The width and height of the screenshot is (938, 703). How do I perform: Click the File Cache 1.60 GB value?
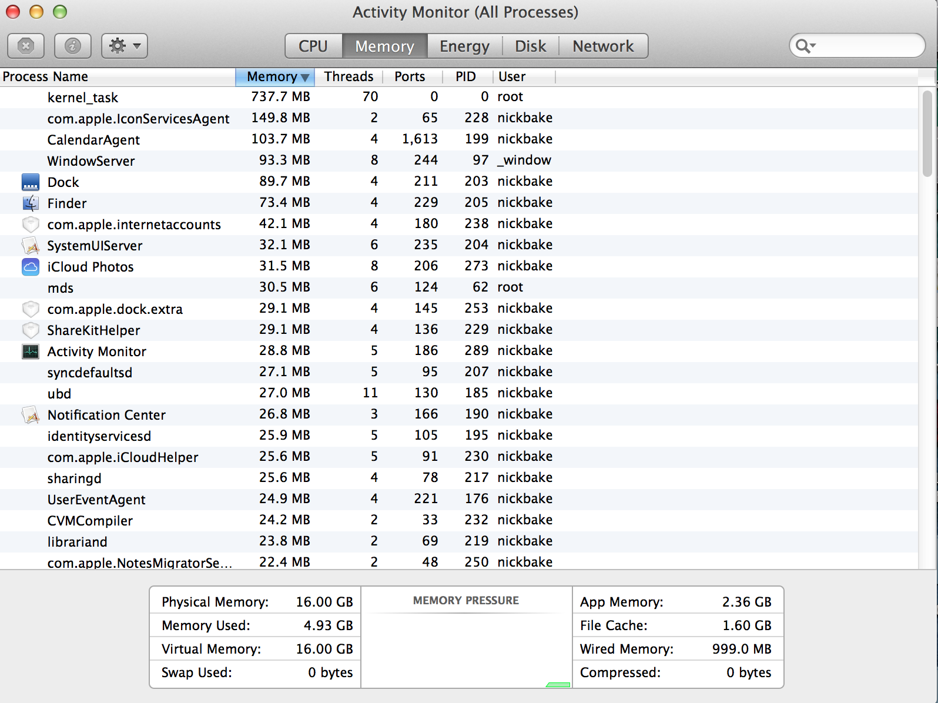747,625
